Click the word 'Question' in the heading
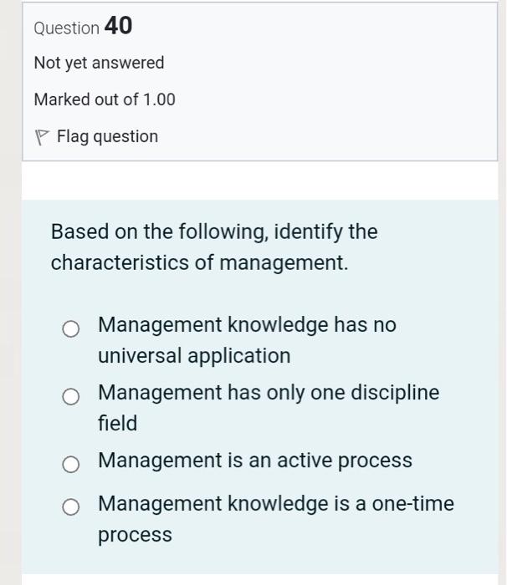 (x=66, y=28)
